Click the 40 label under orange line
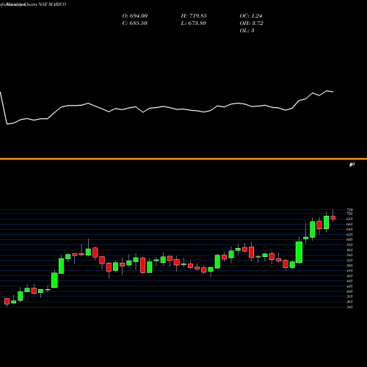Screen dimensions: 367x367 [x=352, y=164]
